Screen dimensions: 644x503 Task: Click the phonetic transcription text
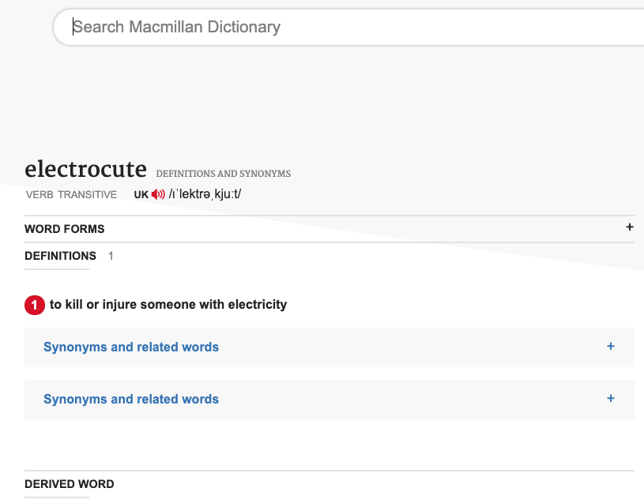click(x=205, y=194)
